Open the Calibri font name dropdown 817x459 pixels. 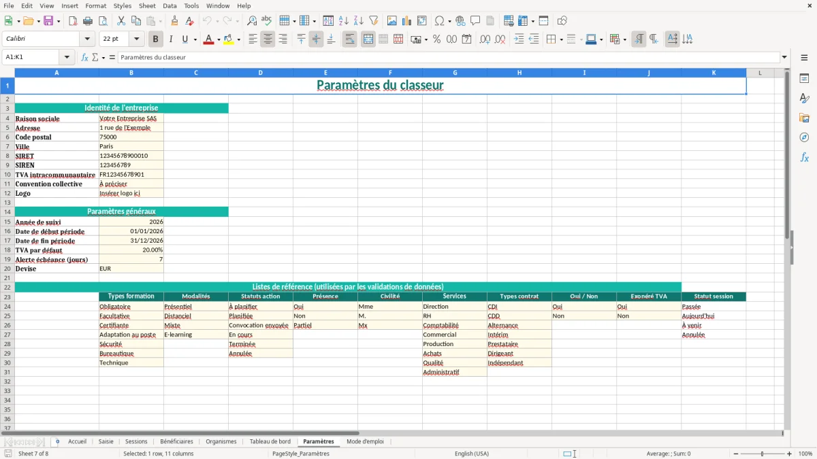pyautogui.click(x=87, y=39)
